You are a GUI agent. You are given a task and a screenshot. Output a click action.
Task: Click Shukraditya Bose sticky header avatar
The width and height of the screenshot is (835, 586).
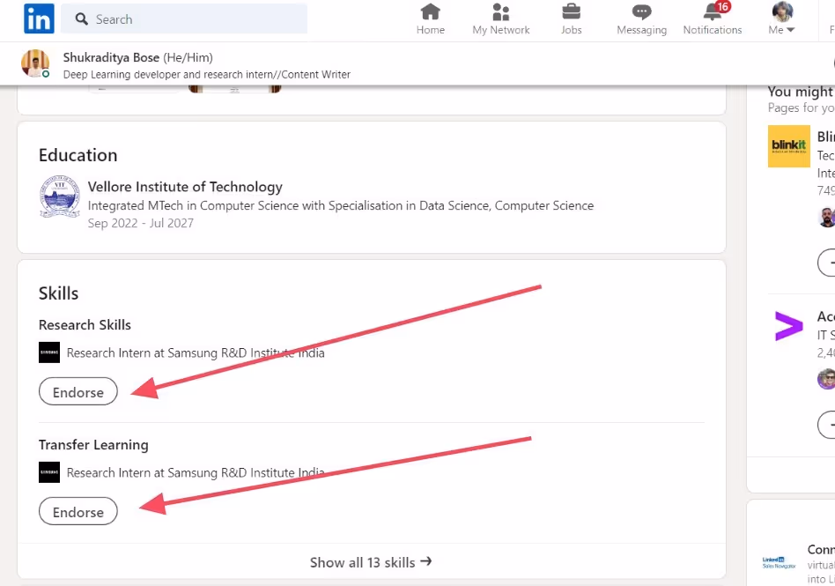click(35, 63)
